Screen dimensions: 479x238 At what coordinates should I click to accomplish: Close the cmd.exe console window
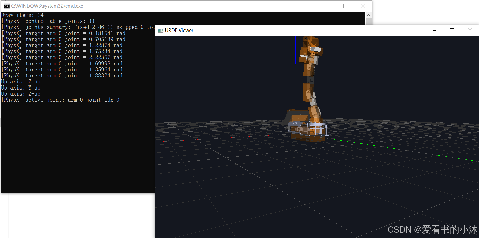click(x=363, y=6)
